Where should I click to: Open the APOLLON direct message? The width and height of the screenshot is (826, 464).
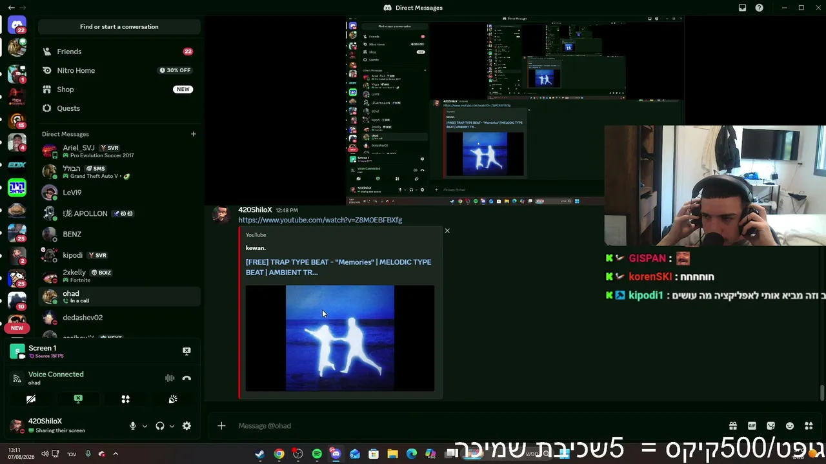pos(119,213)
